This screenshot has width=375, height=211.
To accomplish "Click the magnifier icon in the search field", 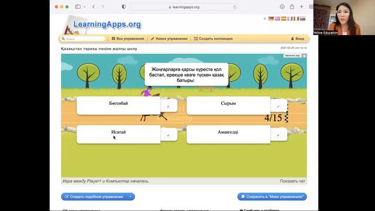I will click(63, 39).
